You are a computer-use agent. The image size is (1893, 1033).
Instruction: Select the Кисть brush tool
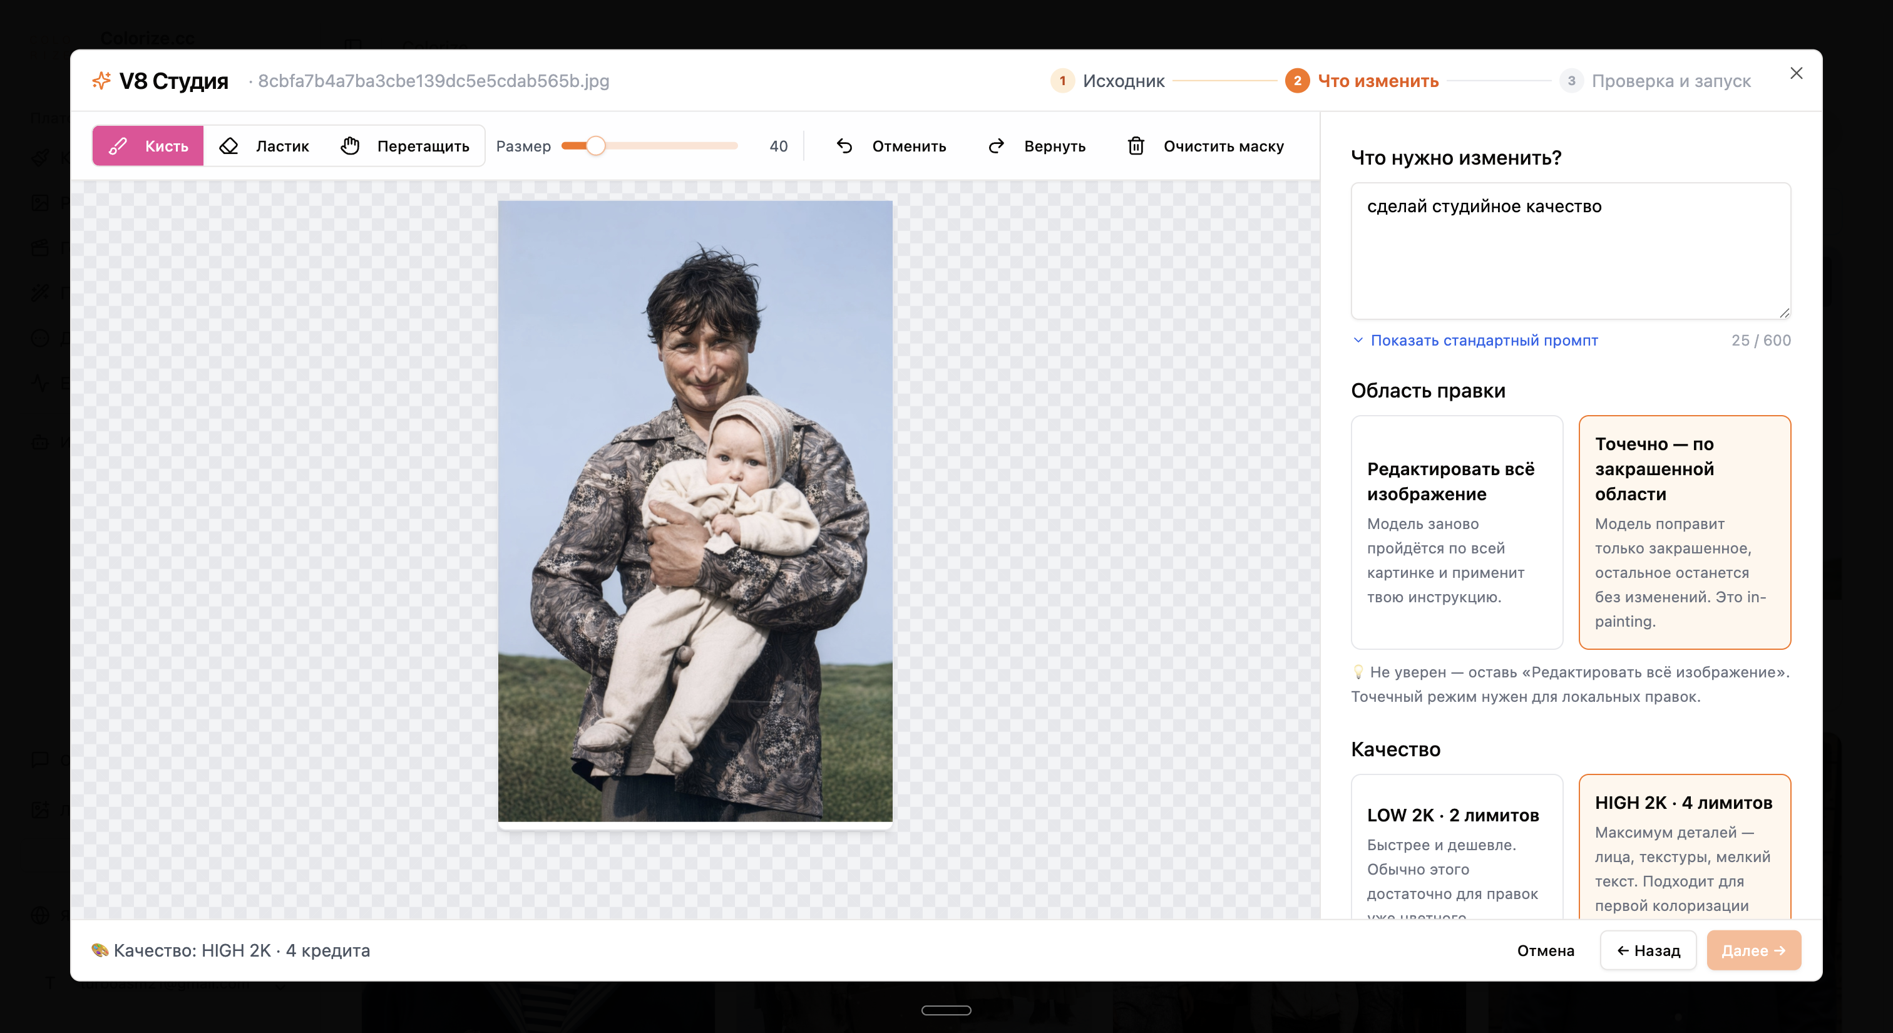[x=148, y=146]
